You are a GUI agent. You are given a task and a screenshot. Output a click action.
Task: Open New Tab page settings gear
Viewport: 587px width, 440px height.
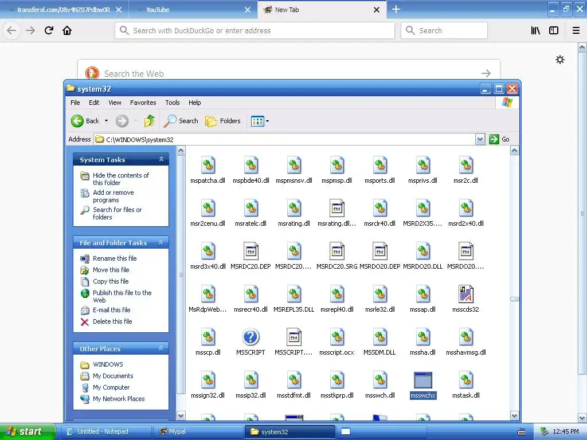point(560,60)
